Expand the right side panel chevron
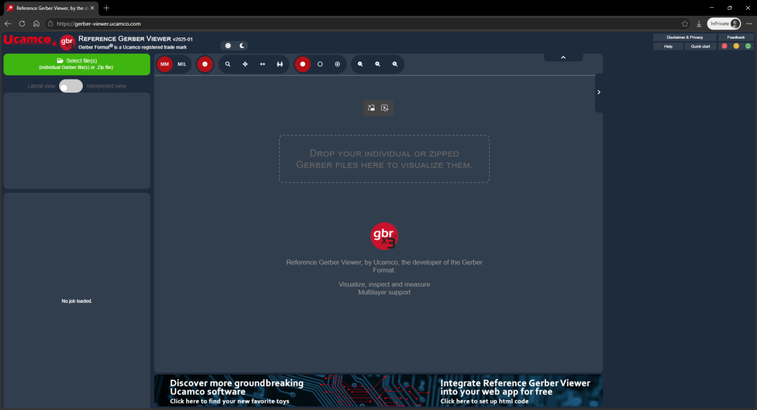757x410 pixels. (x=599, y=92)
